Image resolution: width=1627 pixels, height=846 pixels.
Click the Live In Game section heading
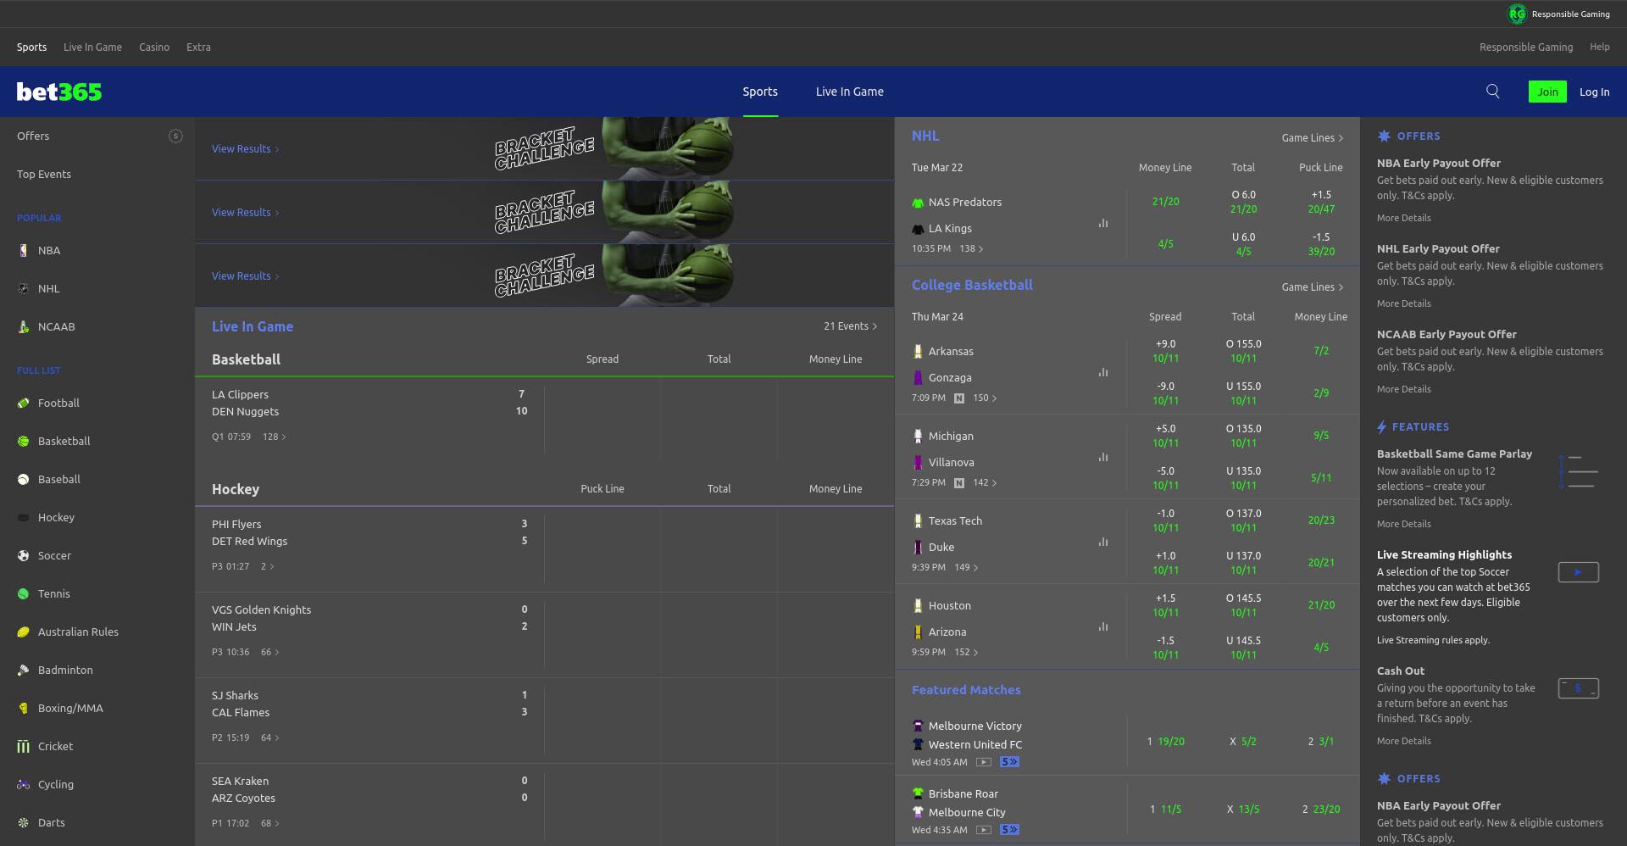click(x=253, y=326)
